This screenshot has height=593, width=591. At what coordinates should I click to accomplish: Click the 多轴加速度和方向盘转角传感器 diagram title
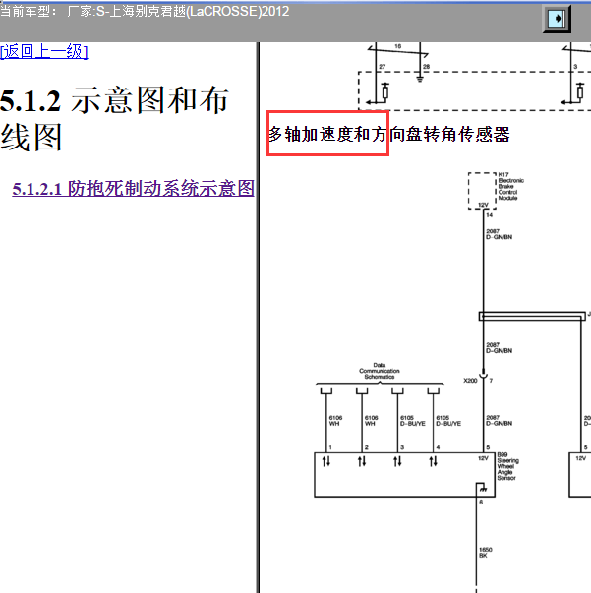tap(389, 135)
